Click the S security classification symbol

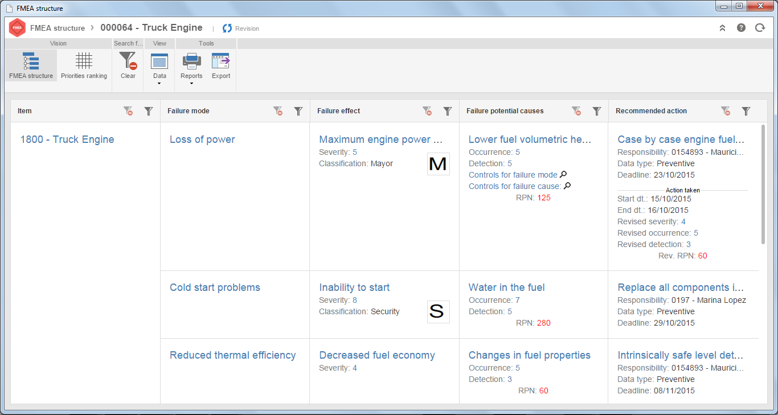click(439, 311)
